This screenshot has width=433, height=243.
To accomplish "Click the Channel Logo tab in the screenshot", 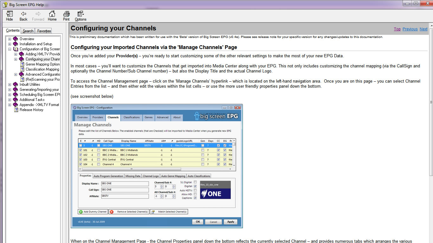I will (151, 176).
